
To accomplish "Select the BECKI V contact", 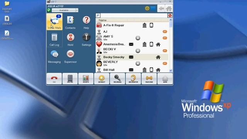I will coord(132,51).
